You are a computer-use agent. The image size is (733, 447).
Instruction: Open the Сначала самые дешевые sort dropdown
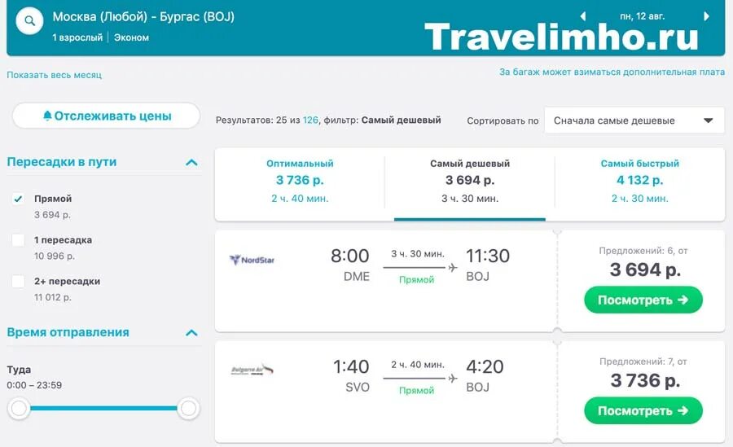click(634, 121)
